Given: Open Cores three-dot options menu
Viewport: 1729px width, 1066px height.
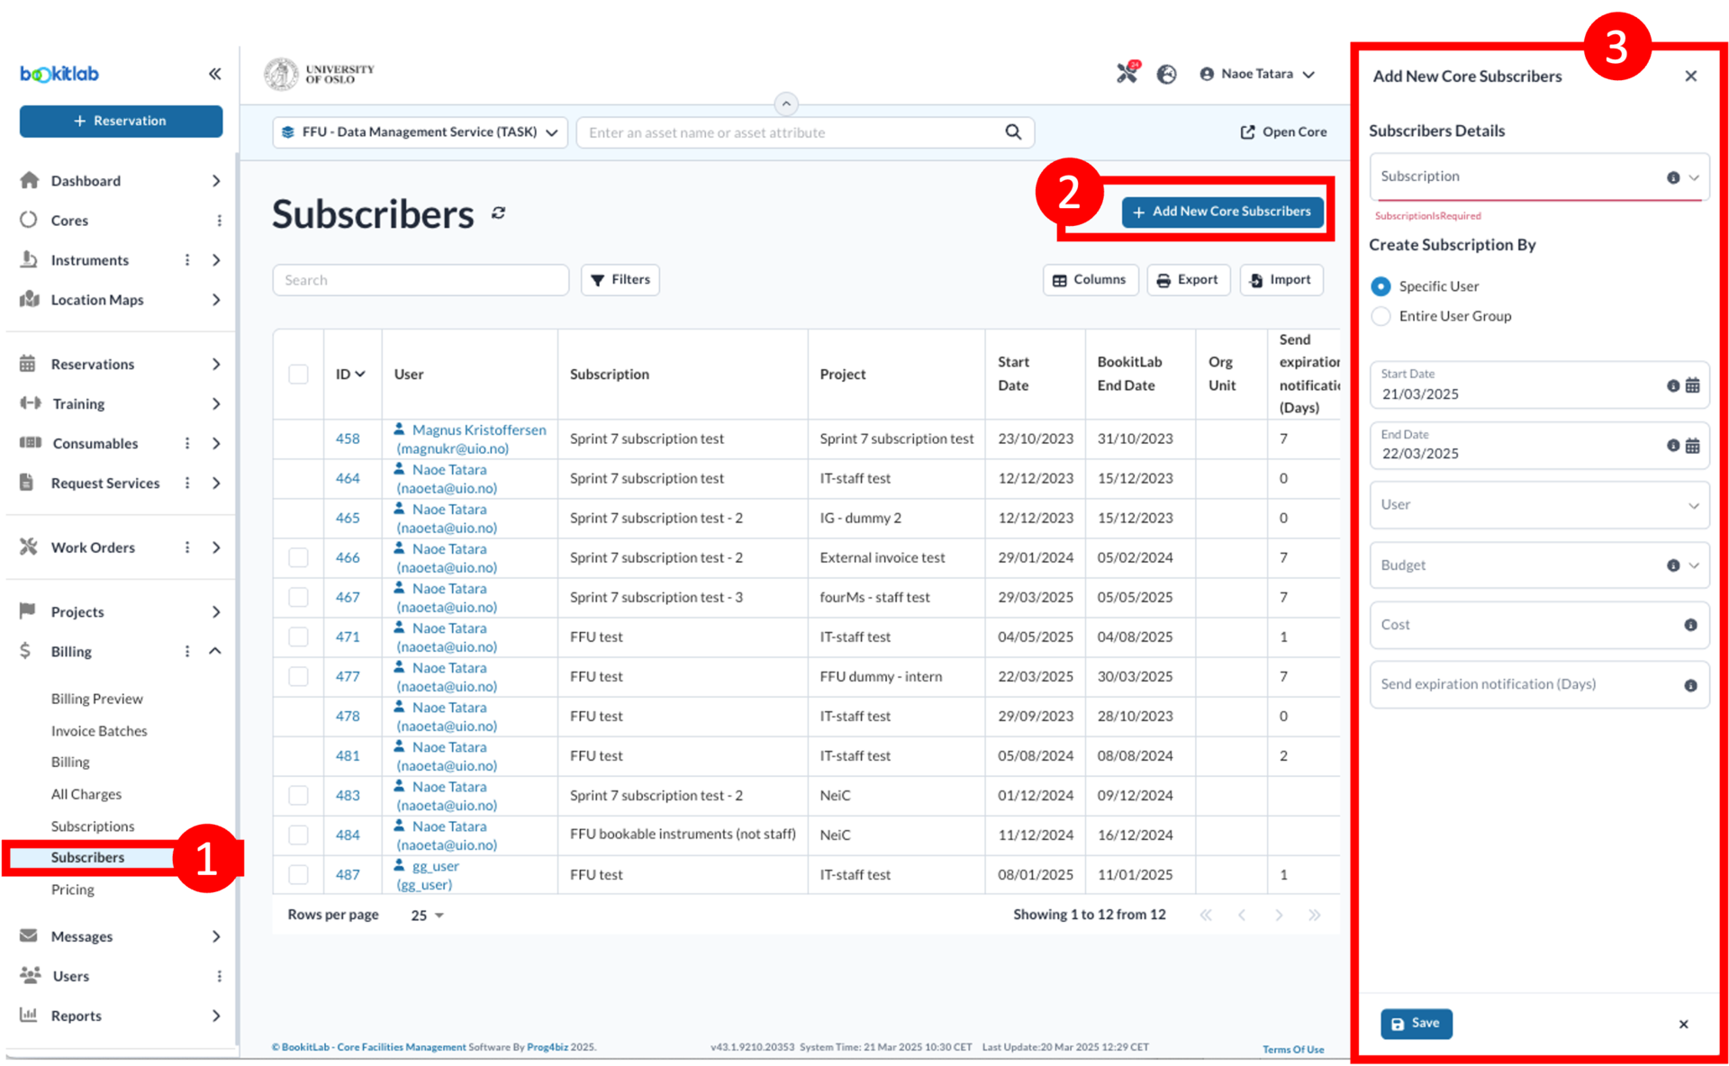Looking at the screenshot, I should pyautogui.click(x=219, y=221).
